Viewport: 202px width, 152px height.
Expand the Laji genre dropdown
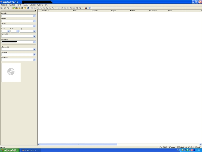coord(34,31)
